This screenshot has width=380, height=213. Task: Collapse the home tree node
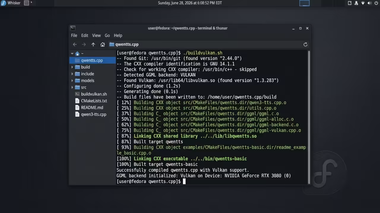pyautogui.click(x=72, y=54)
